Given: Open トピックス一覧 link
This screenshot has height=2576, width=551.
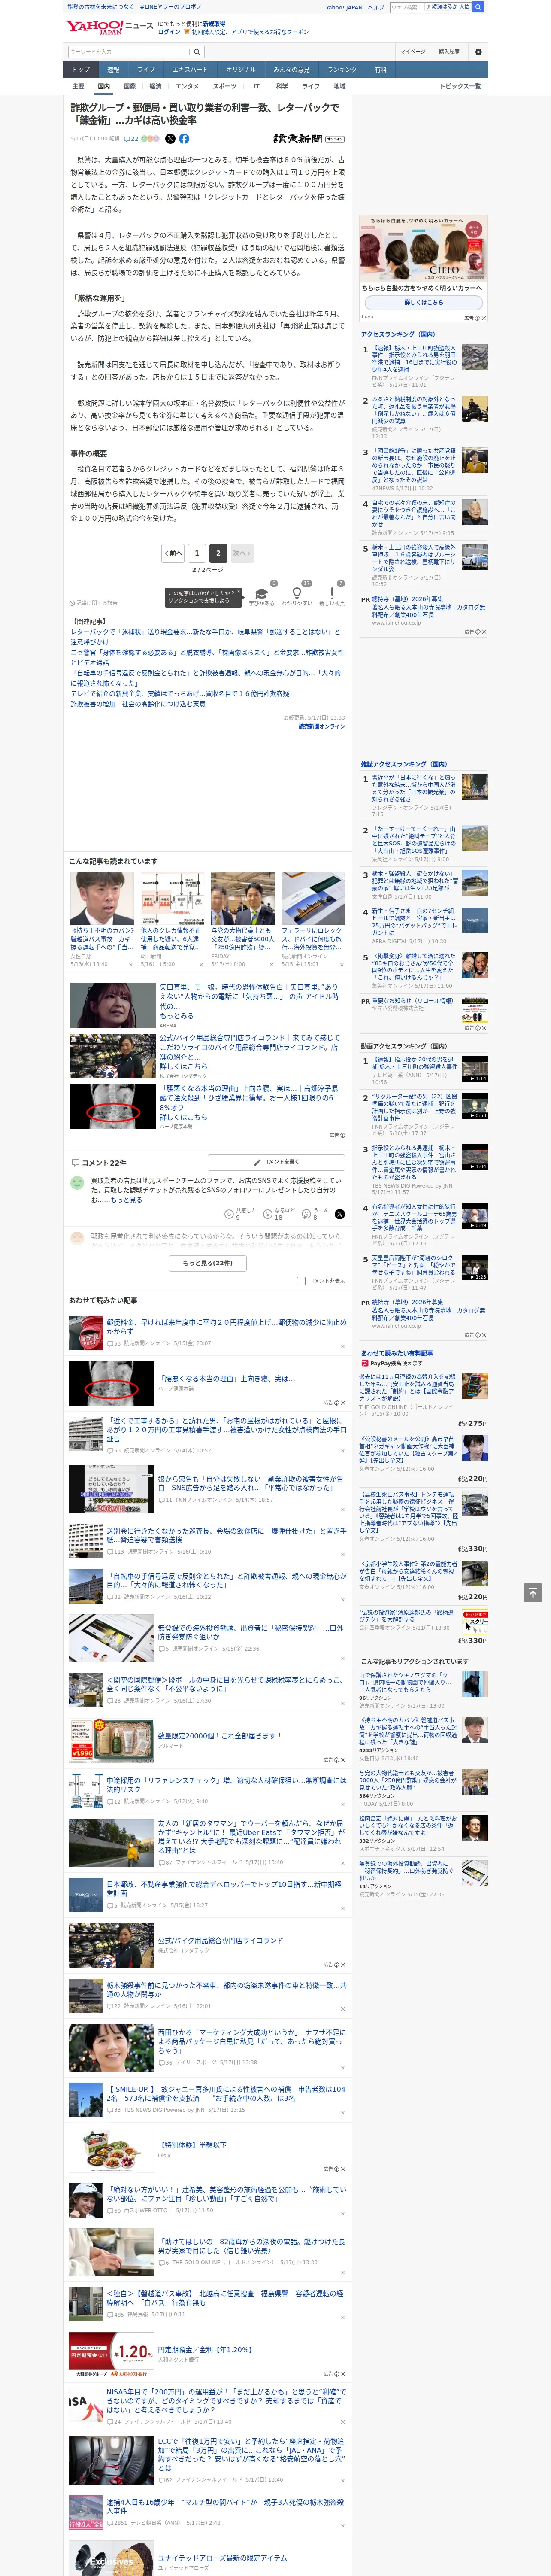Looking at the screenshot, I should tap(461, 86).
